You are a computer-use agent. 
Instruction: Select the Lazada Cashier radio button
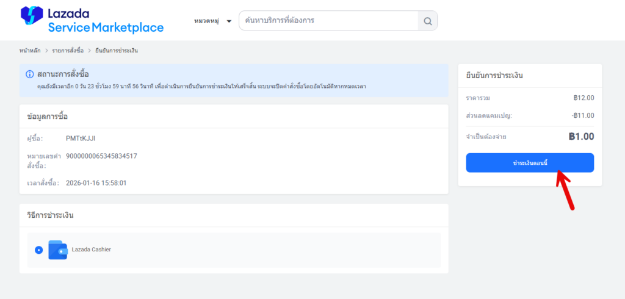tap(39, 250)
